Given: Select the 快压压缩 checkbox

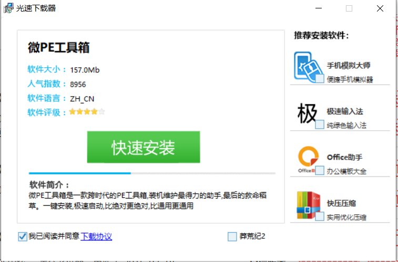Looking at the screenshot, I should [x=320, y=216].
